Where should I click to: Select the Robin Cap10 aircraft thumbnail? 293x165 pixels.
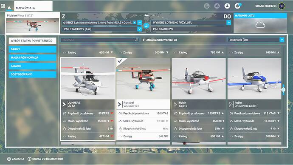pos(199,79)
